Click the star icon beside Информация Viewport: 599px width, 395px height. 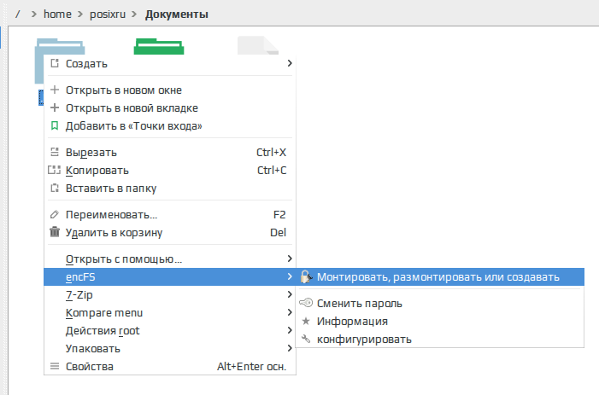[306, 321]
